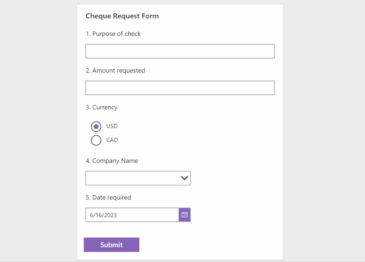
Task: Click the empty circle beside CAD
Action: [96, 140]
